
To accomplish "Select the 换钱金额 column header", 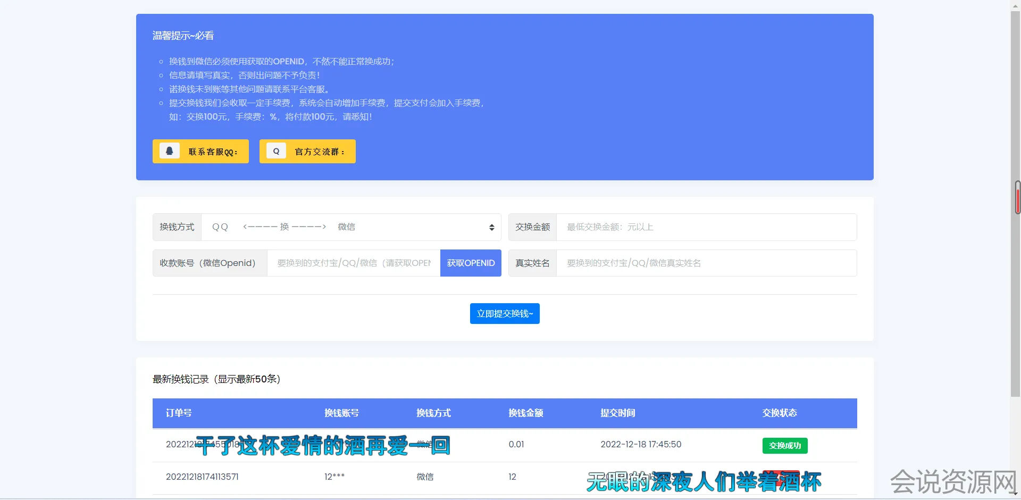I will (525, 413).
